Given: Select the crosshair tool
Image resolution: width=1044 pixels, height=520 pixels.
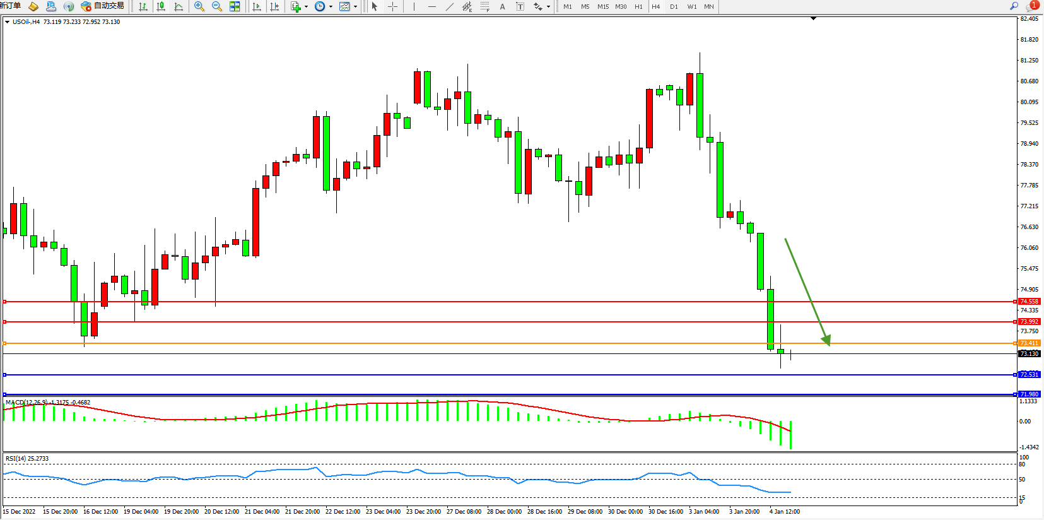Looking at the screenshot, I should tap(392, 6).
